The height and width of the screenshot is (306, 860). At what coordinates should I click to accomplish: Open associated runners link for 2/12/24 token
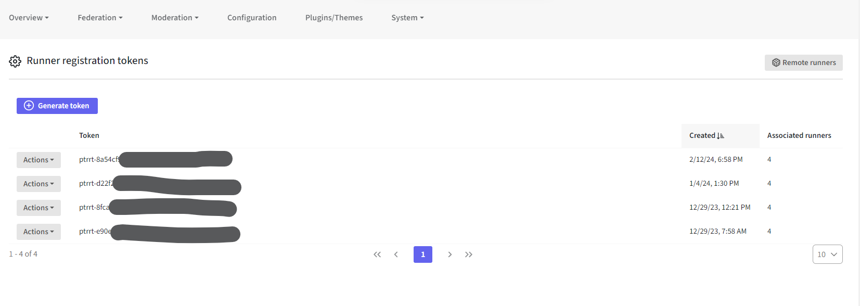point(769,160)
